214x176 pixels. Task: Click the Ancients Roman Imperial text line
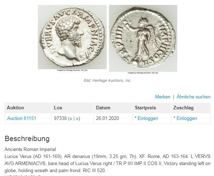pyautogui.click(x=30, y=149)
